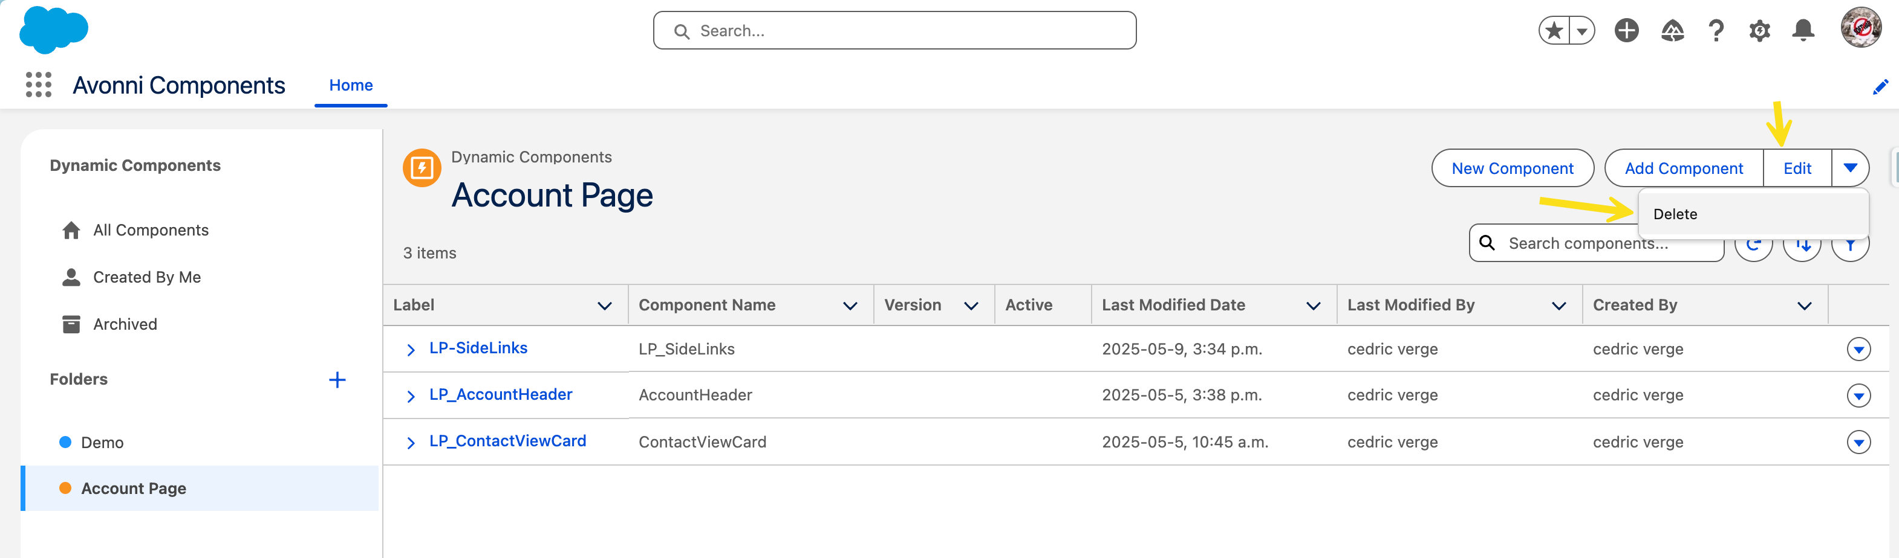Open the Help question mark icon

[1715, 31]
